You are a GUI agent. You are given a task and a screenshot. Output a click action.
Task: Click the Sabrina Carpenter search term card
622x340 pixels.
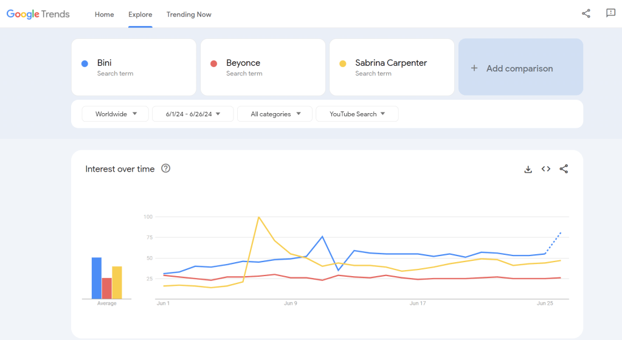392,67
